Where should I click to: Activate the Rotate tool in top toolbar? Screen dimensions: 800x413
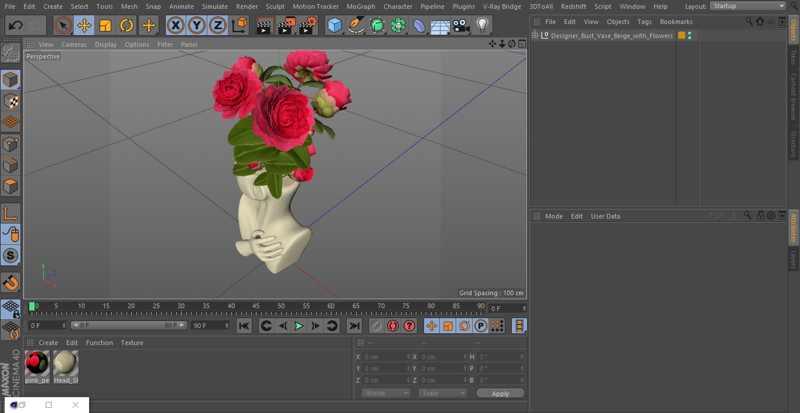click(127, 25)
